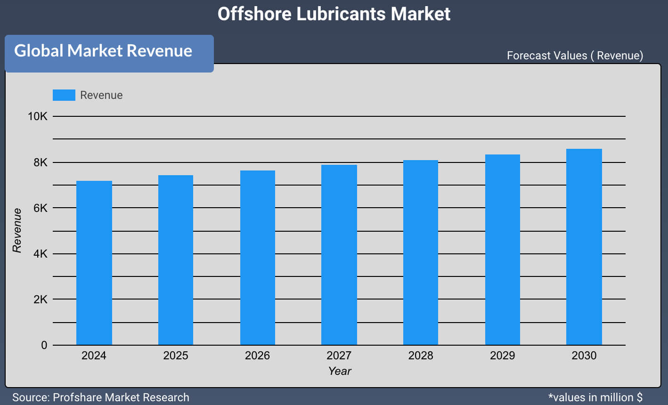Click the '2030' x-axis label

pos(584,356)
